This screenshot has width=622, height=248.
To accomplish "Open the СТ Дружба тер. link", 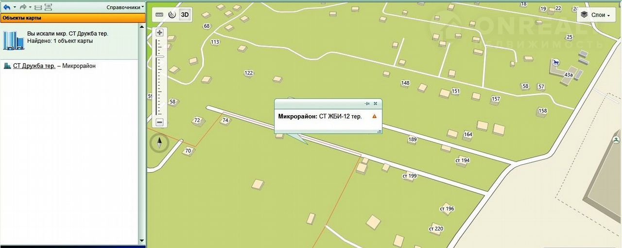I will [34, 66].
